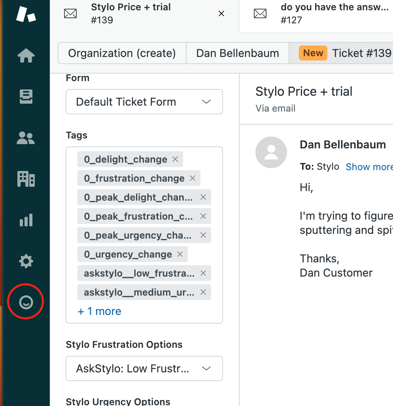Click the askstylo__low_frustra... tag label

[139, 273]
